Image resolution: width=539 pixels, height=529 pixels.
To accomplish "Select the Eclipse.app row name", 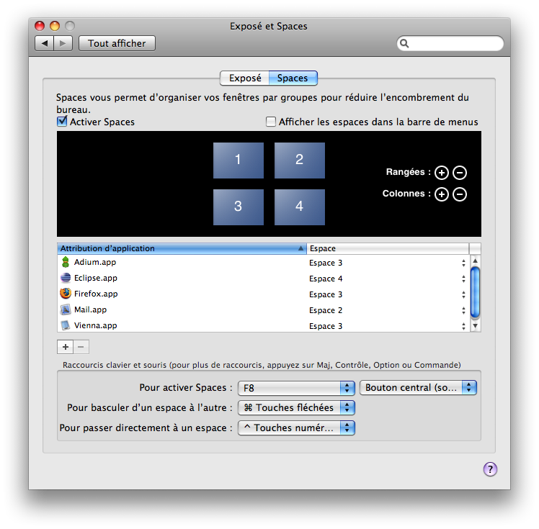I will point(96,278).
